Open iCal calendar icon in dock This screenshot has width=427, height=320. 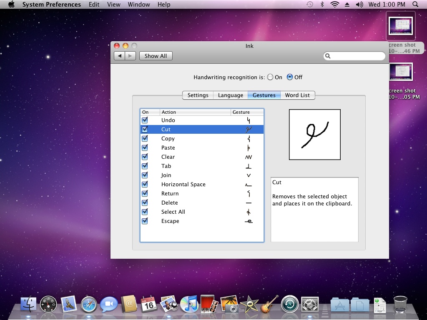tap(149, 304)
